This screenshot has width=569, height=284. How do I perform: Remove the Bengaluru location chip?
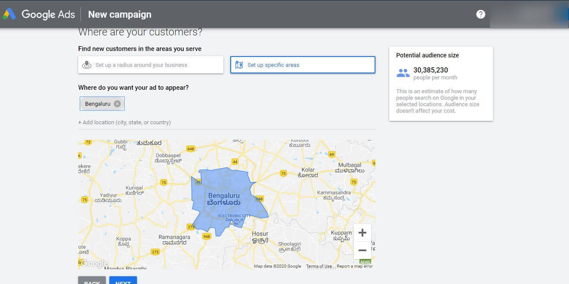117,104
